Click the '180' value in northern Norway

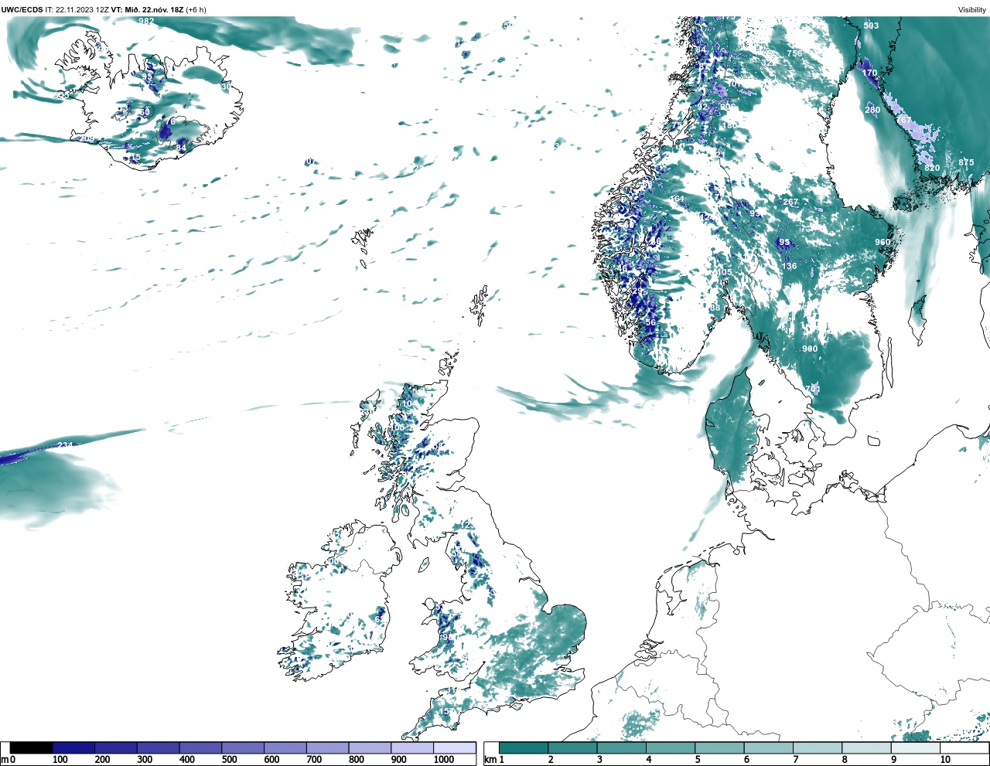(x=729, y=125)
